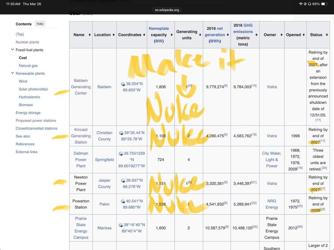This screenshot has width=334, height=250.
Task: Open City Water, Light & Power link
Action: coord(272,159)
